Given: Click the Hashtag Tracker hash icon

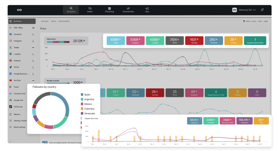Looking at the screenshot, I should tap(11, 121).
